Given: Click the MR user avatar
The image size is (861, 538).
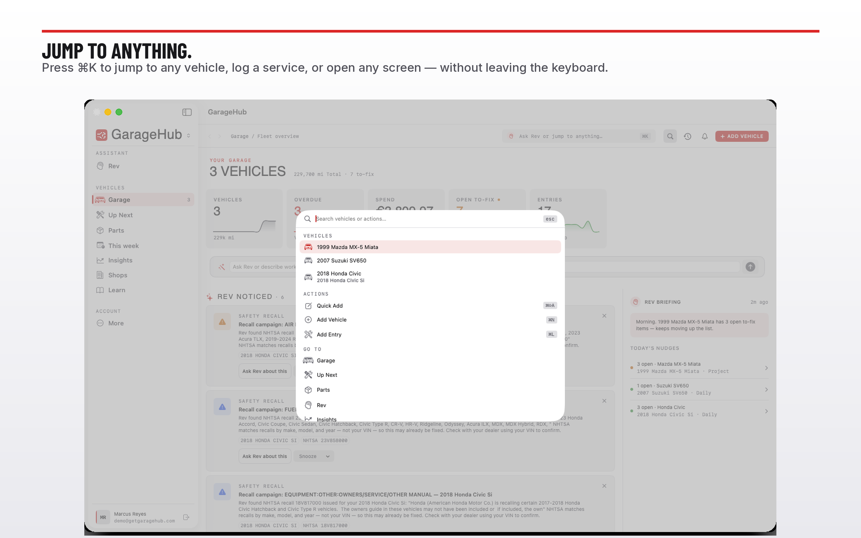Looking at the screenshot, I should pyautogui.click(x=103, y=517).
